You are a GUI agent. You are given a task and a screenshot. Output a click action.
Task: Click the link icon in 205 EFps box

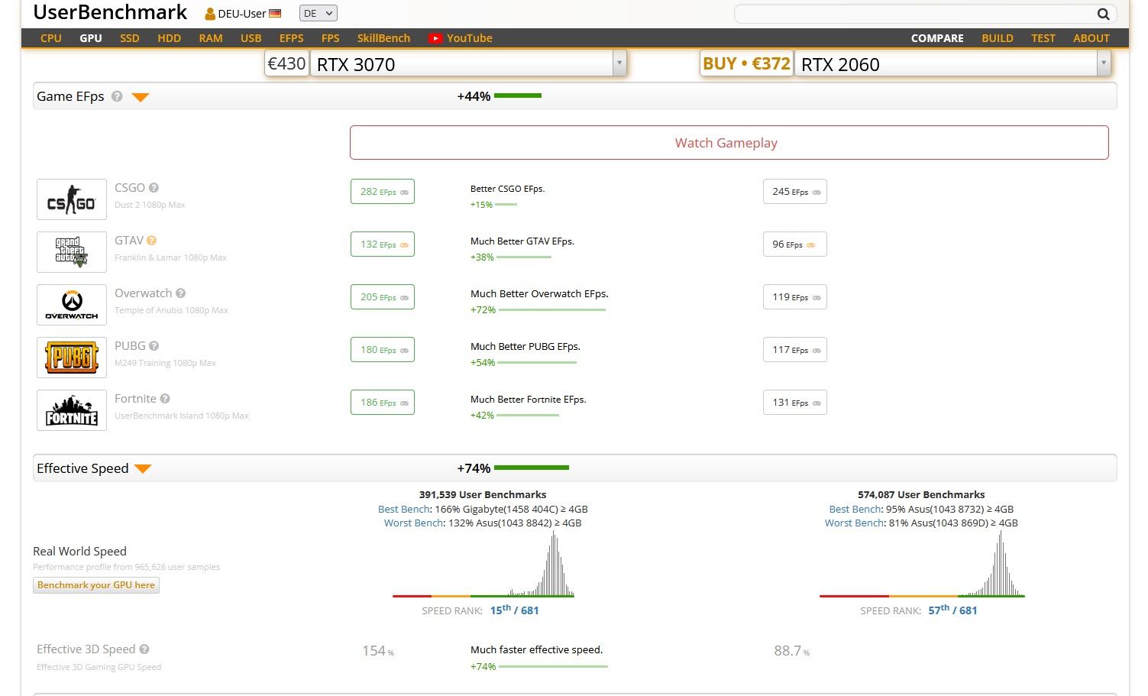click(404, 298)
